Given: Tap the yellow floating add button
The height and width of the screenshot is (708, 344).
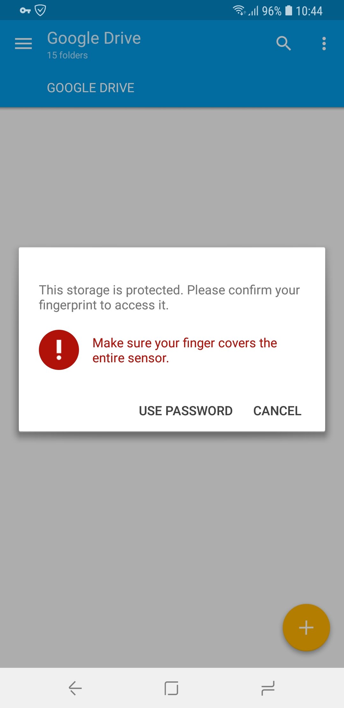Looking at the screenshot, I should click(x=306, y=627).
